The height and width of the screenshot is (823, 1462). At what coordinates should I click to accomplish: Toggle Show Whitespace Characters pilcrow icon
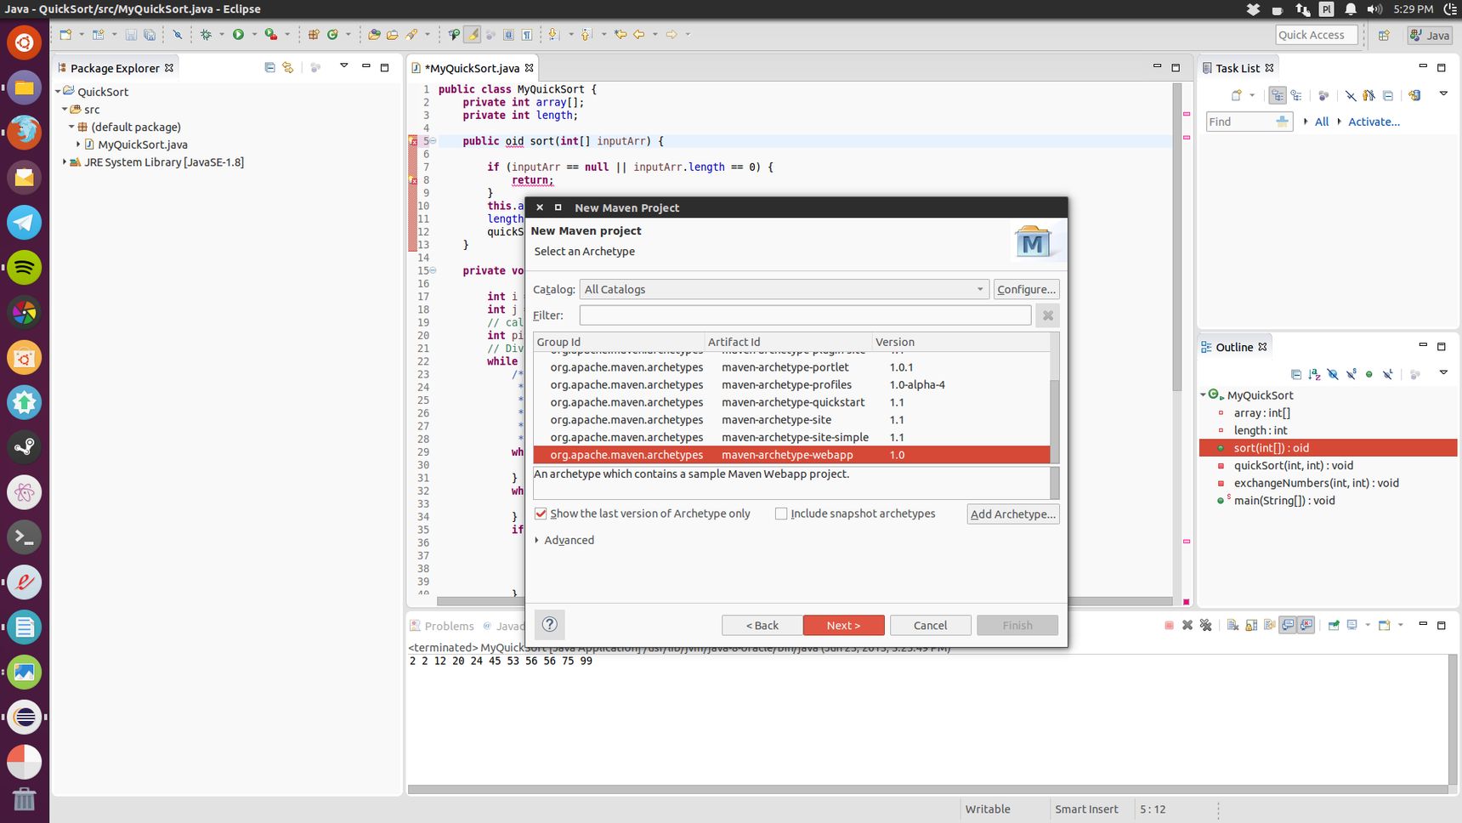tap(527, 35)
